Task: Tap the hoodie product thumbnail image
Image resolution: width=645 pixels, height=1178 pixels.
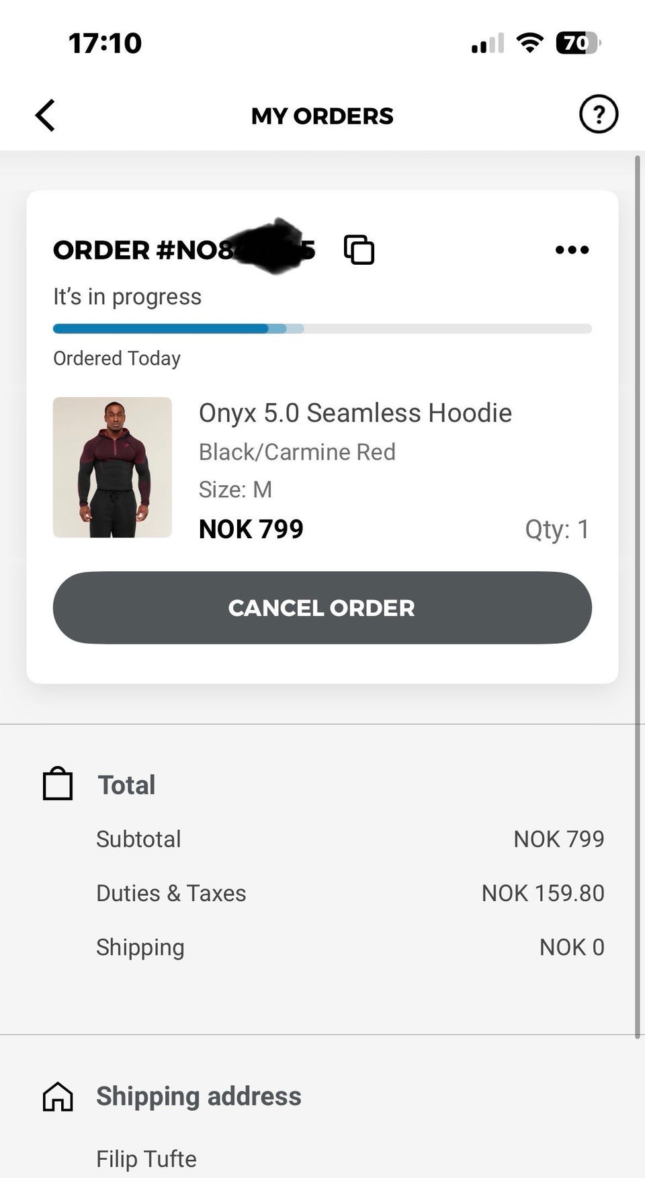Action: point(112,467)
